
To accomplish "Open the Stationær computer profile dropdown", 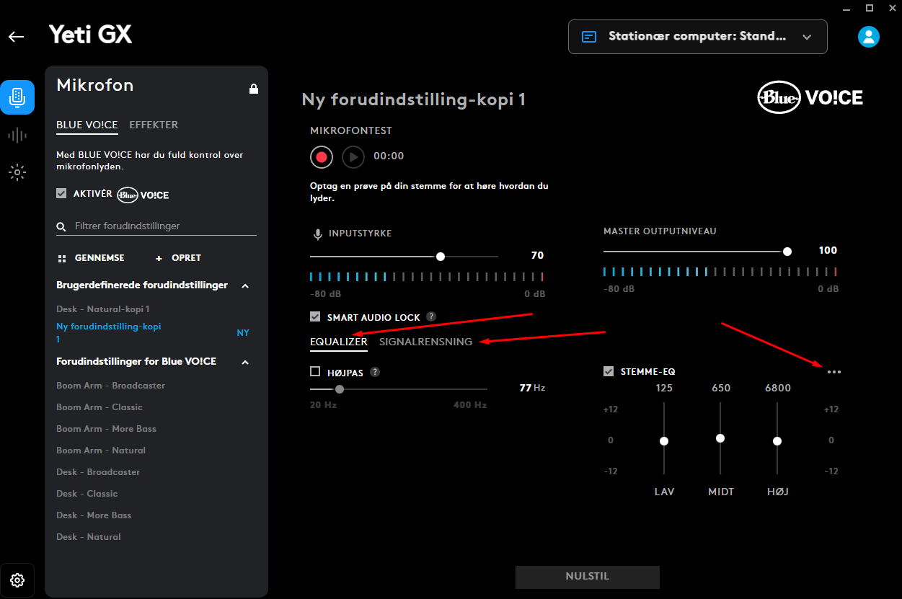I will (x=697, y=37).
